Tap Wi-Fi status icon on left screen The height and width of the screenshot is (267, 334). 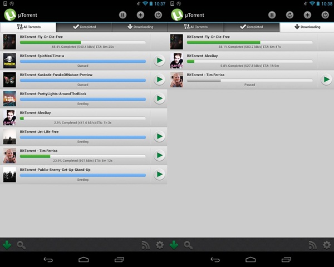click(145, 3)
